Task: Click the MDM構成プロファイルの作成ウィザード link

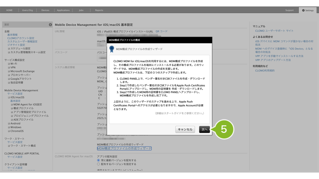Action: tap(124, 149)
